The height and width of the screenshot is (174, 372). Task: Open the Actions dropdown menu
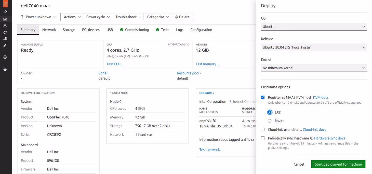72,17
